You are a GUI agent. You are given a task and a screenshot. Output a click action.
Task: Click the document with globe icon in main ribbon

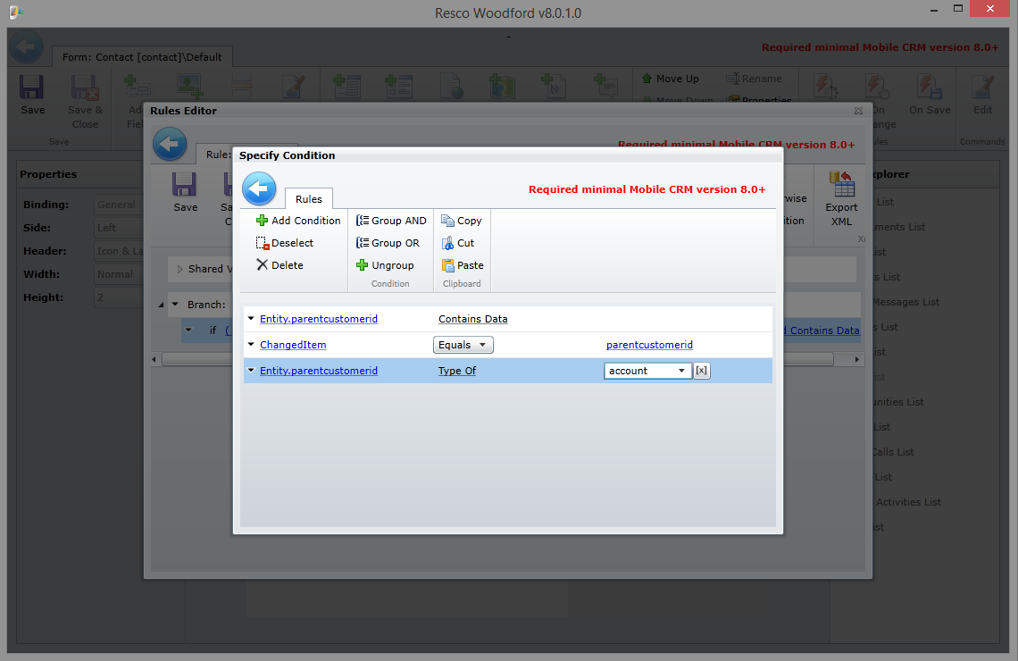(x=451, y=87)
